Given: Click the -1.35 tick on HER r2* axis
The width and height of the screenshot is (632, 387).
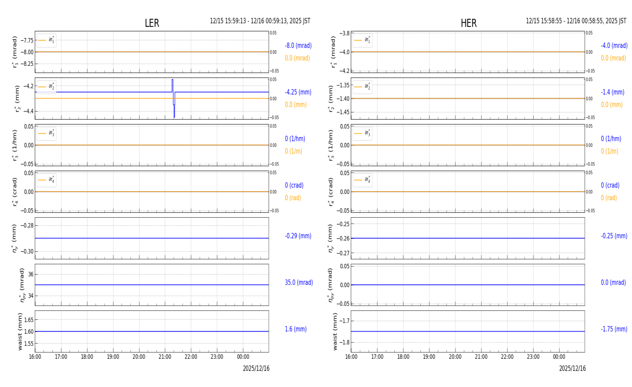Looking at the screenshot, I should pyautogui.click(x=343, y=85).
